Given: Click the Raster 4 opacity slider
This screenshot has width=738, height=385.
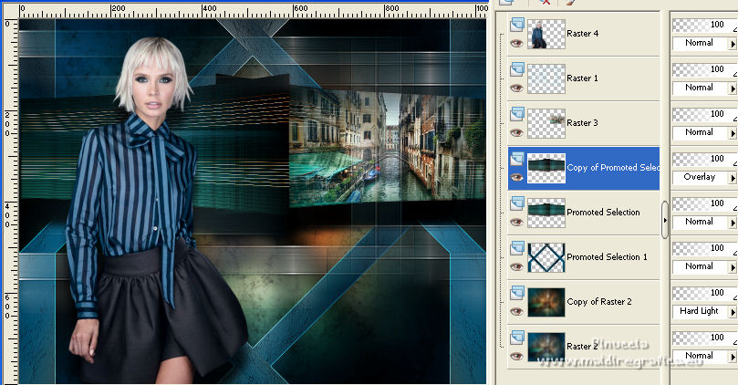Looking at the screenshot, I should [704, 25].
